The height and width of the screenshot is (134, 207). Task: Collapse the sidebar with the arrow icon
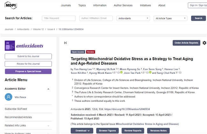pyautogui.click(x=66, y=43)
